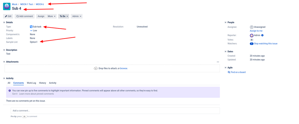Screen dimensions: 299x124
Task: Collapse the Details section
Action: pyautogui.click(x=4, y=22)
